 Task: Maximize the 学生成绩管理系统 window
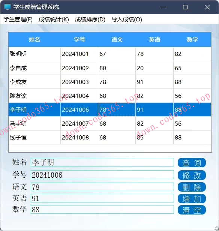(x=185, y=7)
